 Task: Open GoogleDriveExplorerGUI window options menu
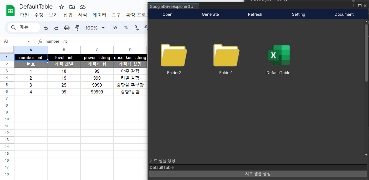(x=354, y=6)
